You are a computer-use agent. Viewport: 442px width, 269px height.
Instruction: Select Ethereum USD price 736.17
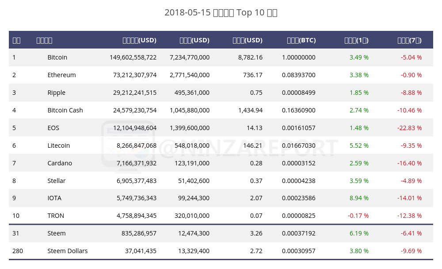tap(252, 75)
